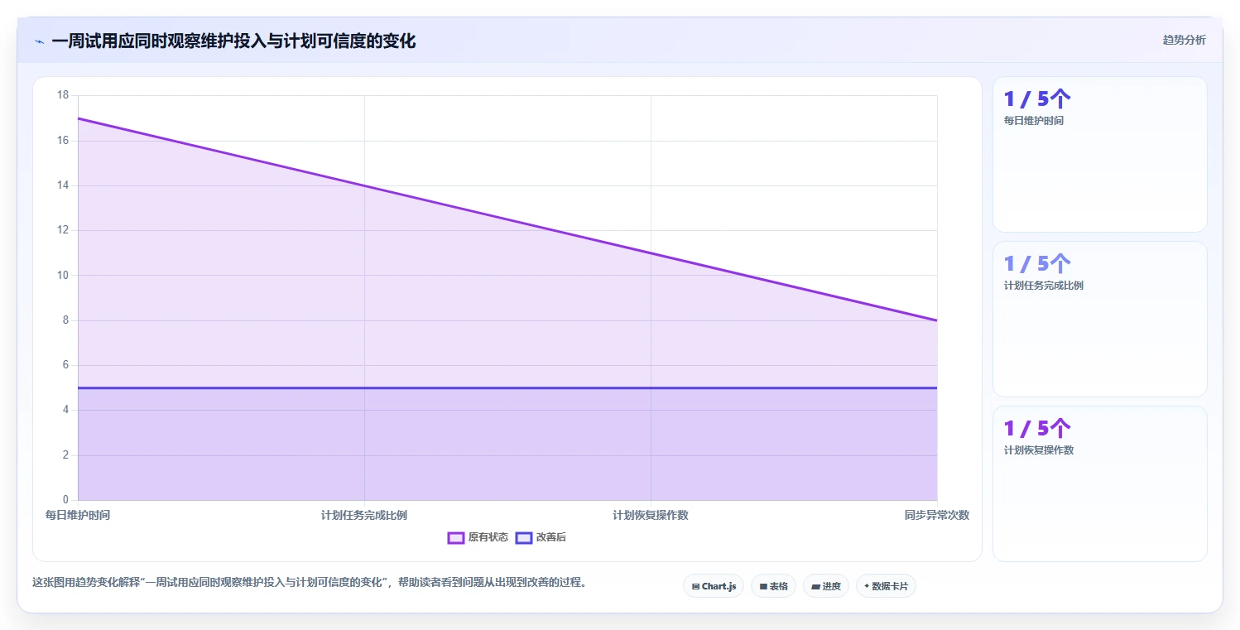Select the 表格 chip

click(773, 586)
